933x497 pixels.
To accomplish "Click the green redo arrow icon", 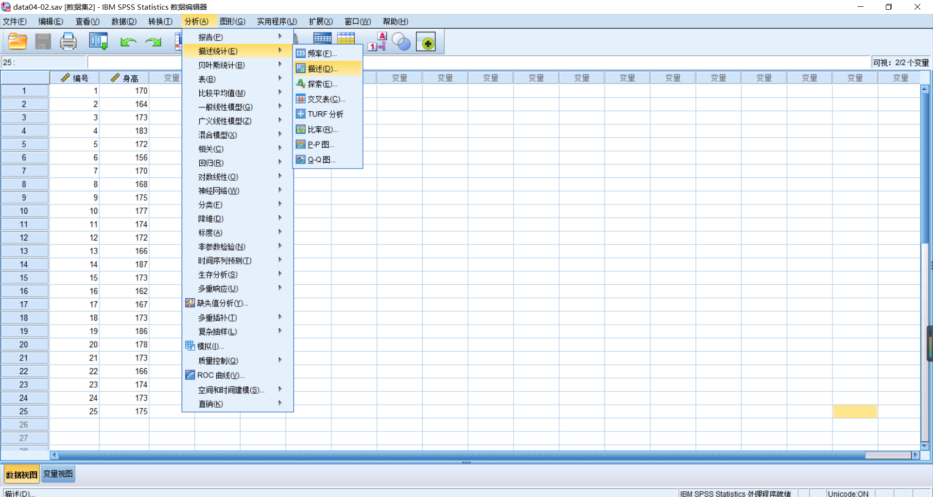I will point(154,42).
